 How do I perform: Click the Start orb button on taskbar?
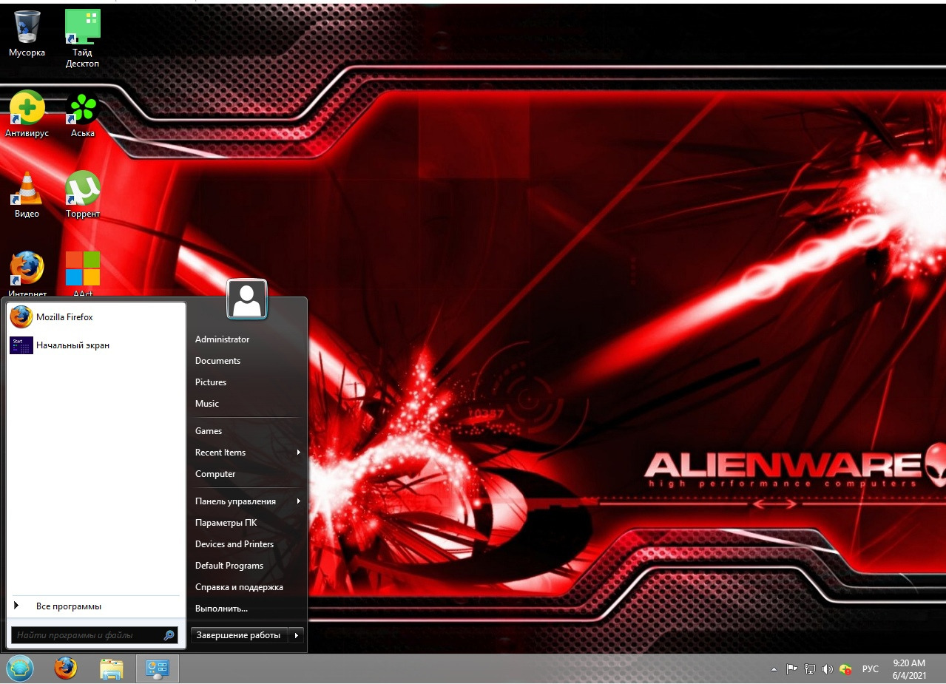click(x=20, y=668)
